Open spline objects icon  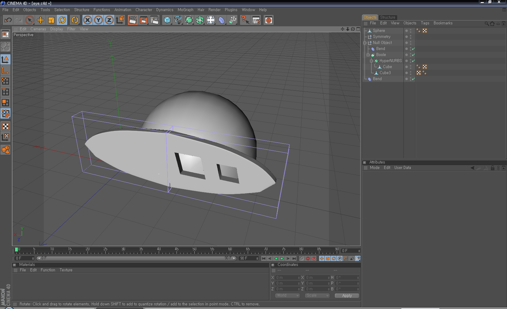pyautogui.click(x=178, y=20)
